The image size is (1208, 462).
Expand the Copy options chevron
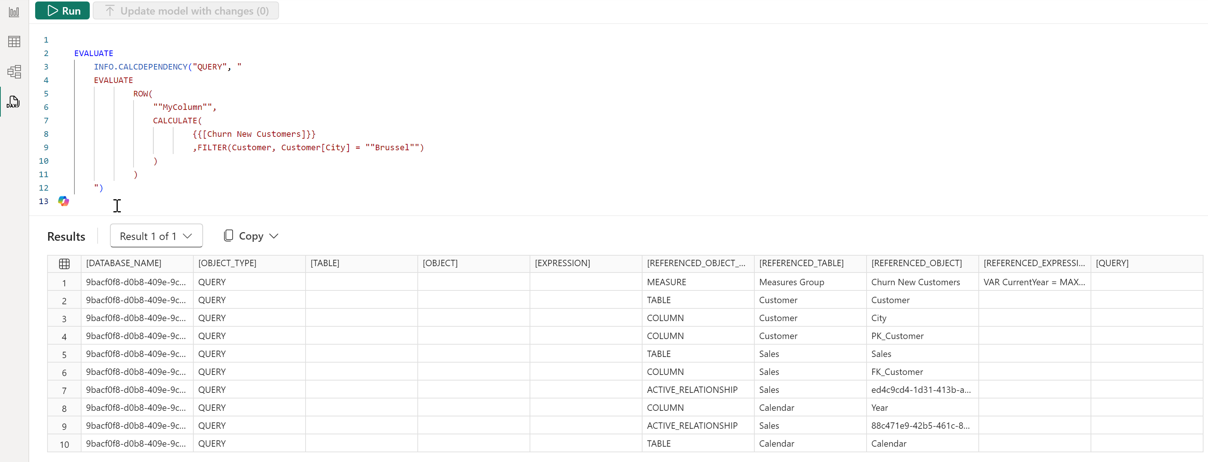[x=274, y=236]
